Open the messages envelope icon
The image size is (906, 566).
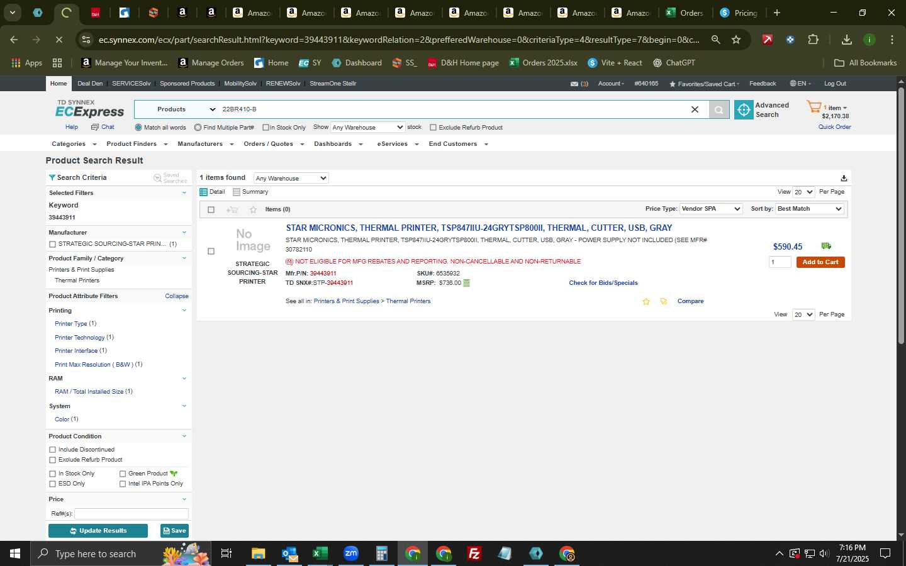click(574, 84)
